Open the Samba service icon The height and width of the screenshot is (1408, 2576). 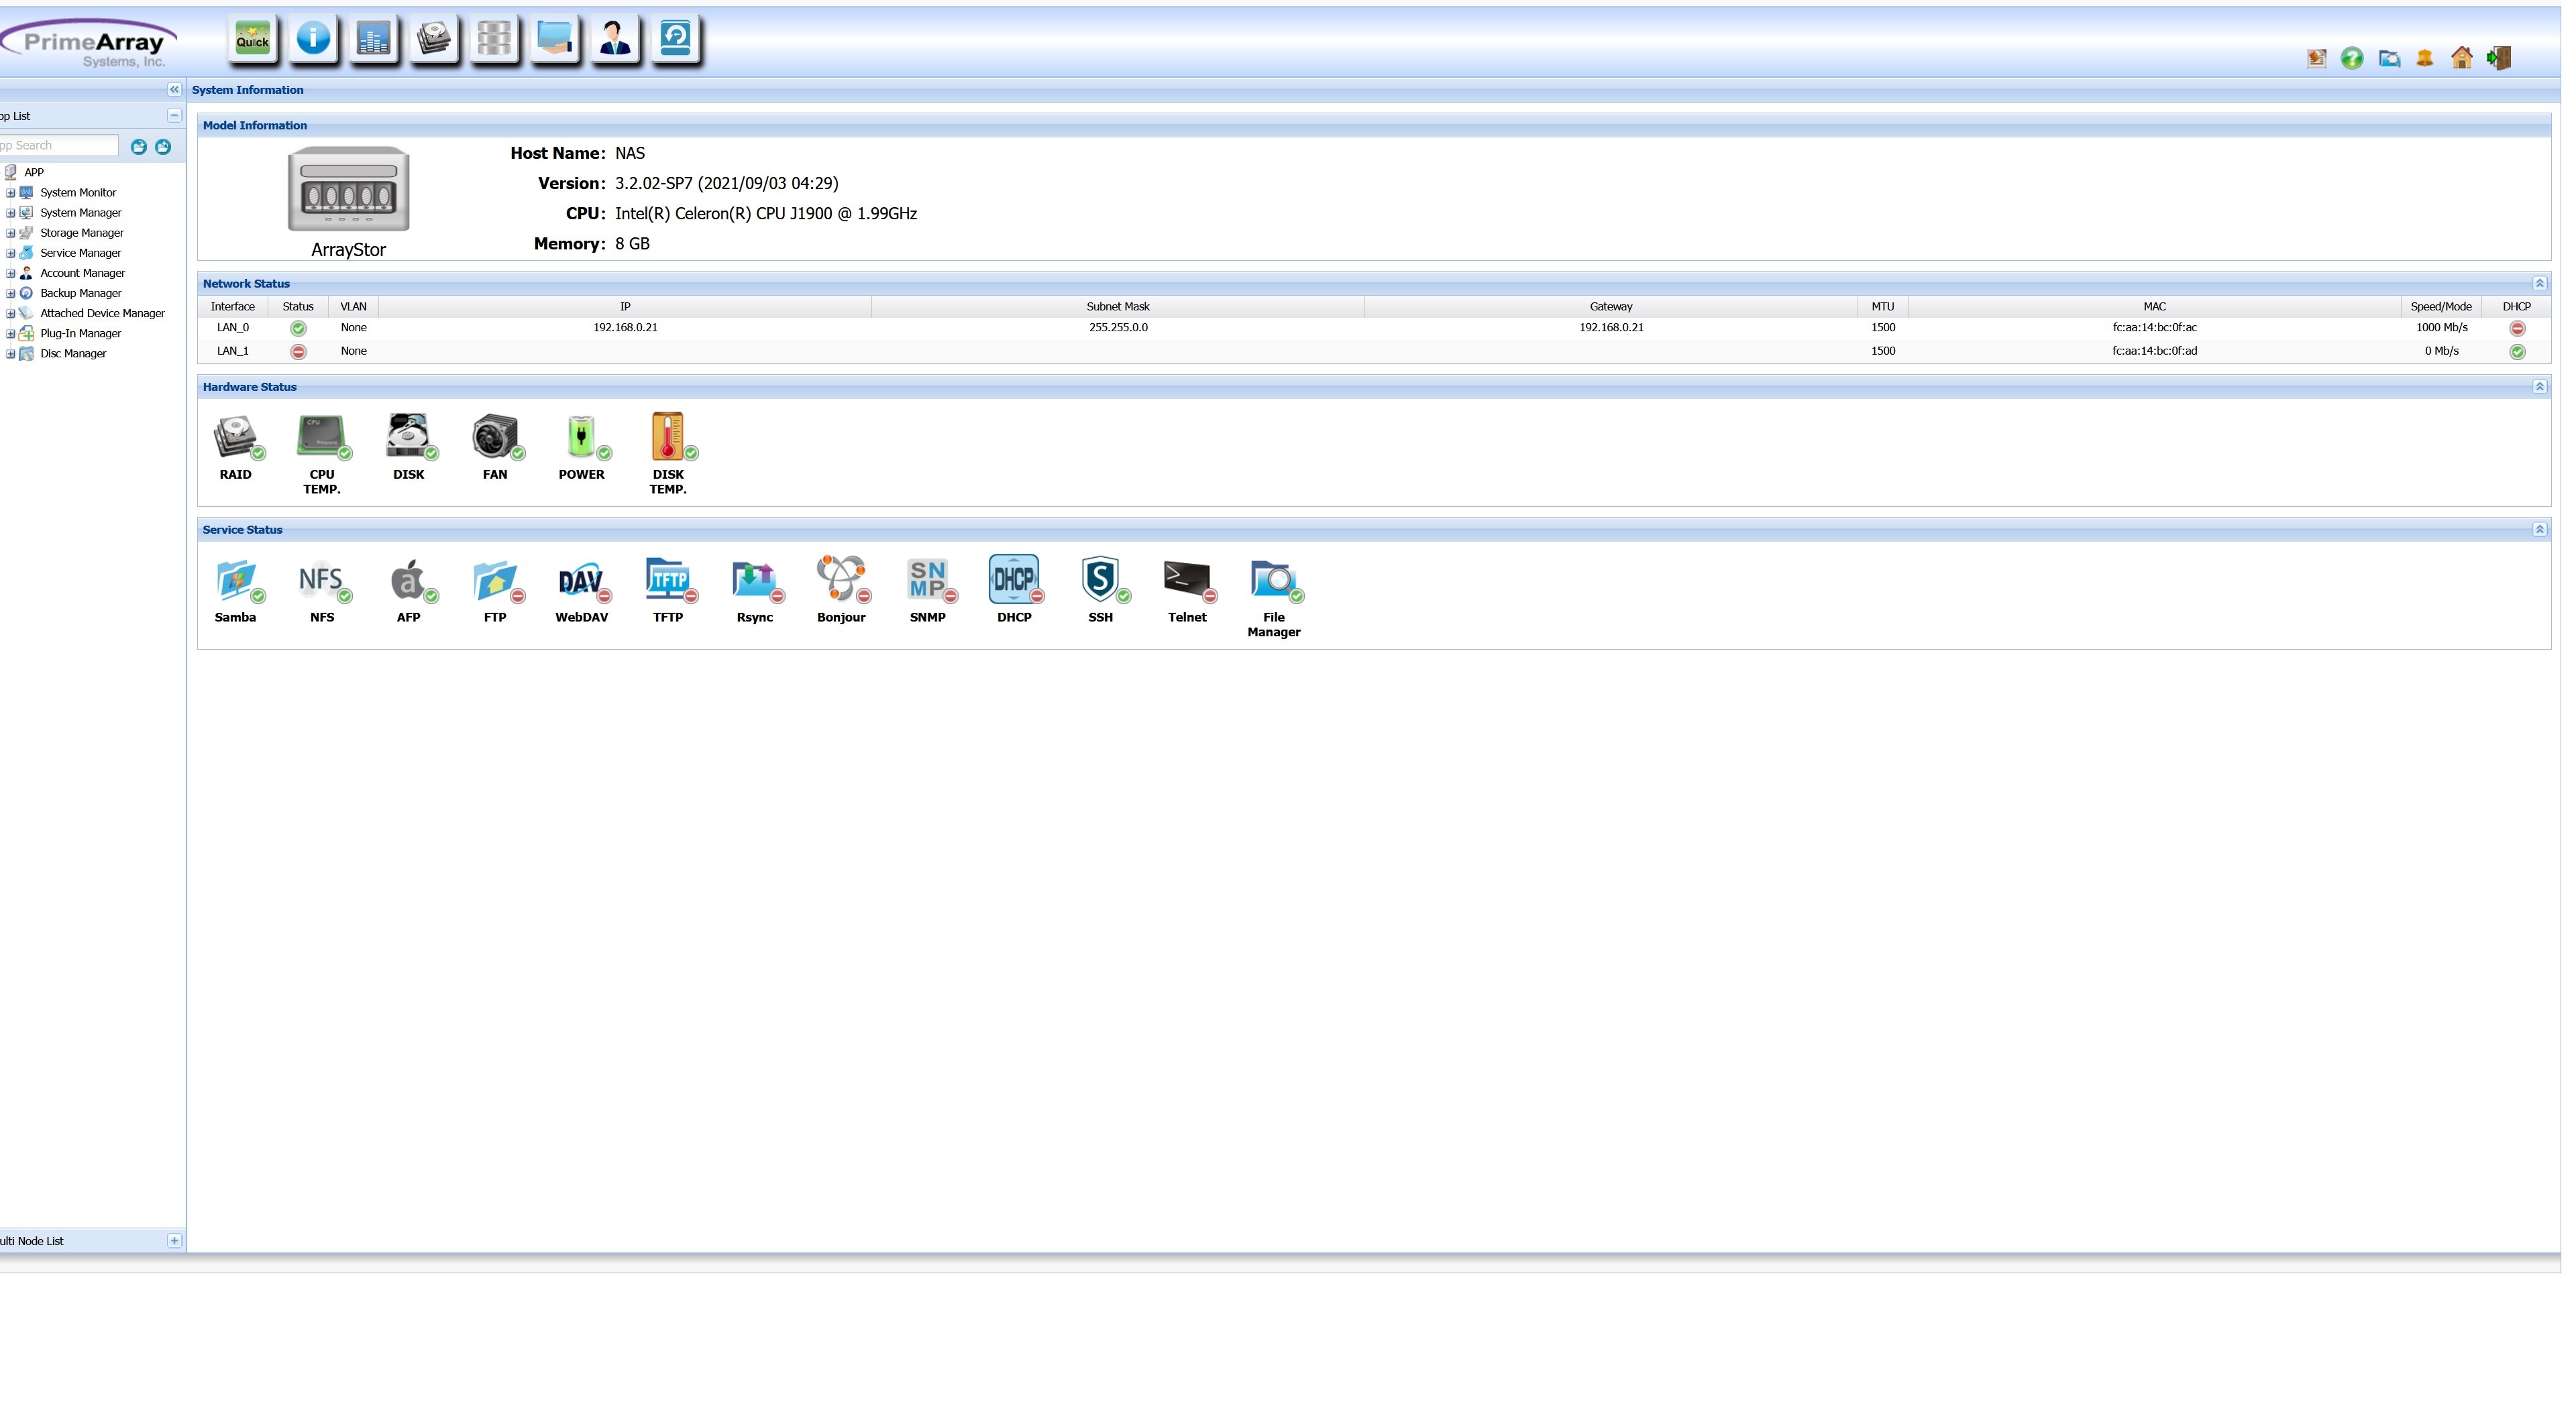click(x=236, y=579)
